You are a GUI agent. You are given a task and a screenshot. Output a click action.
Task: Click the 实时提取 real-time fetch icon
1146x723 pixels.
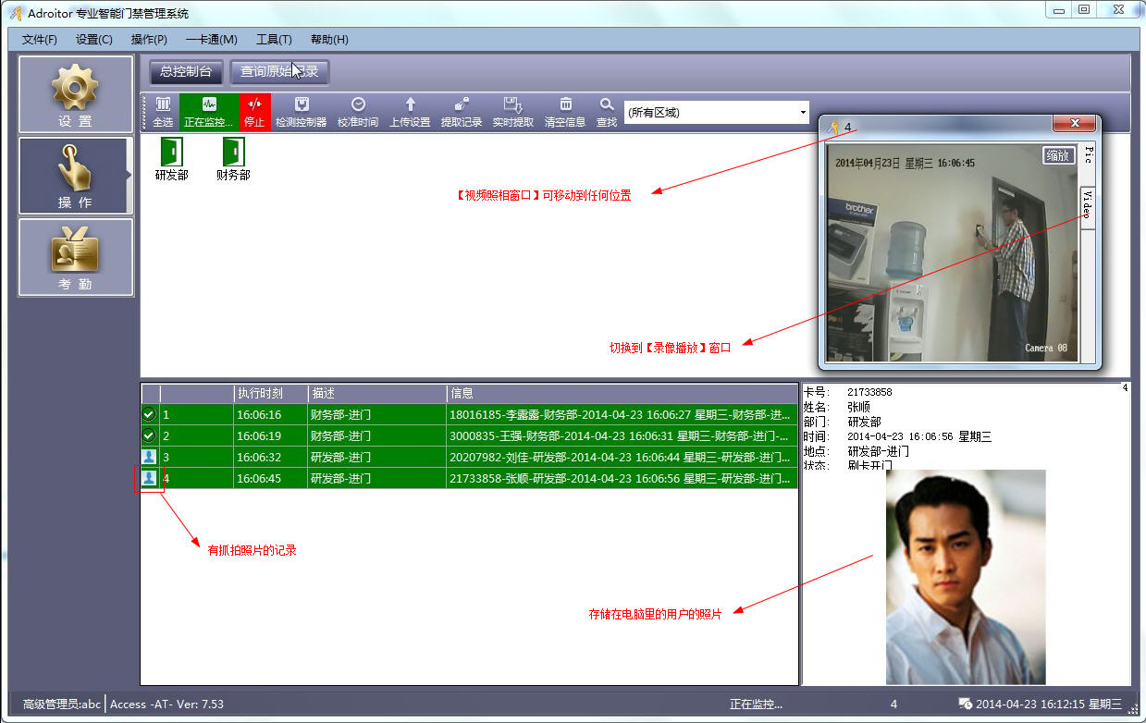[x=513, y=112]
